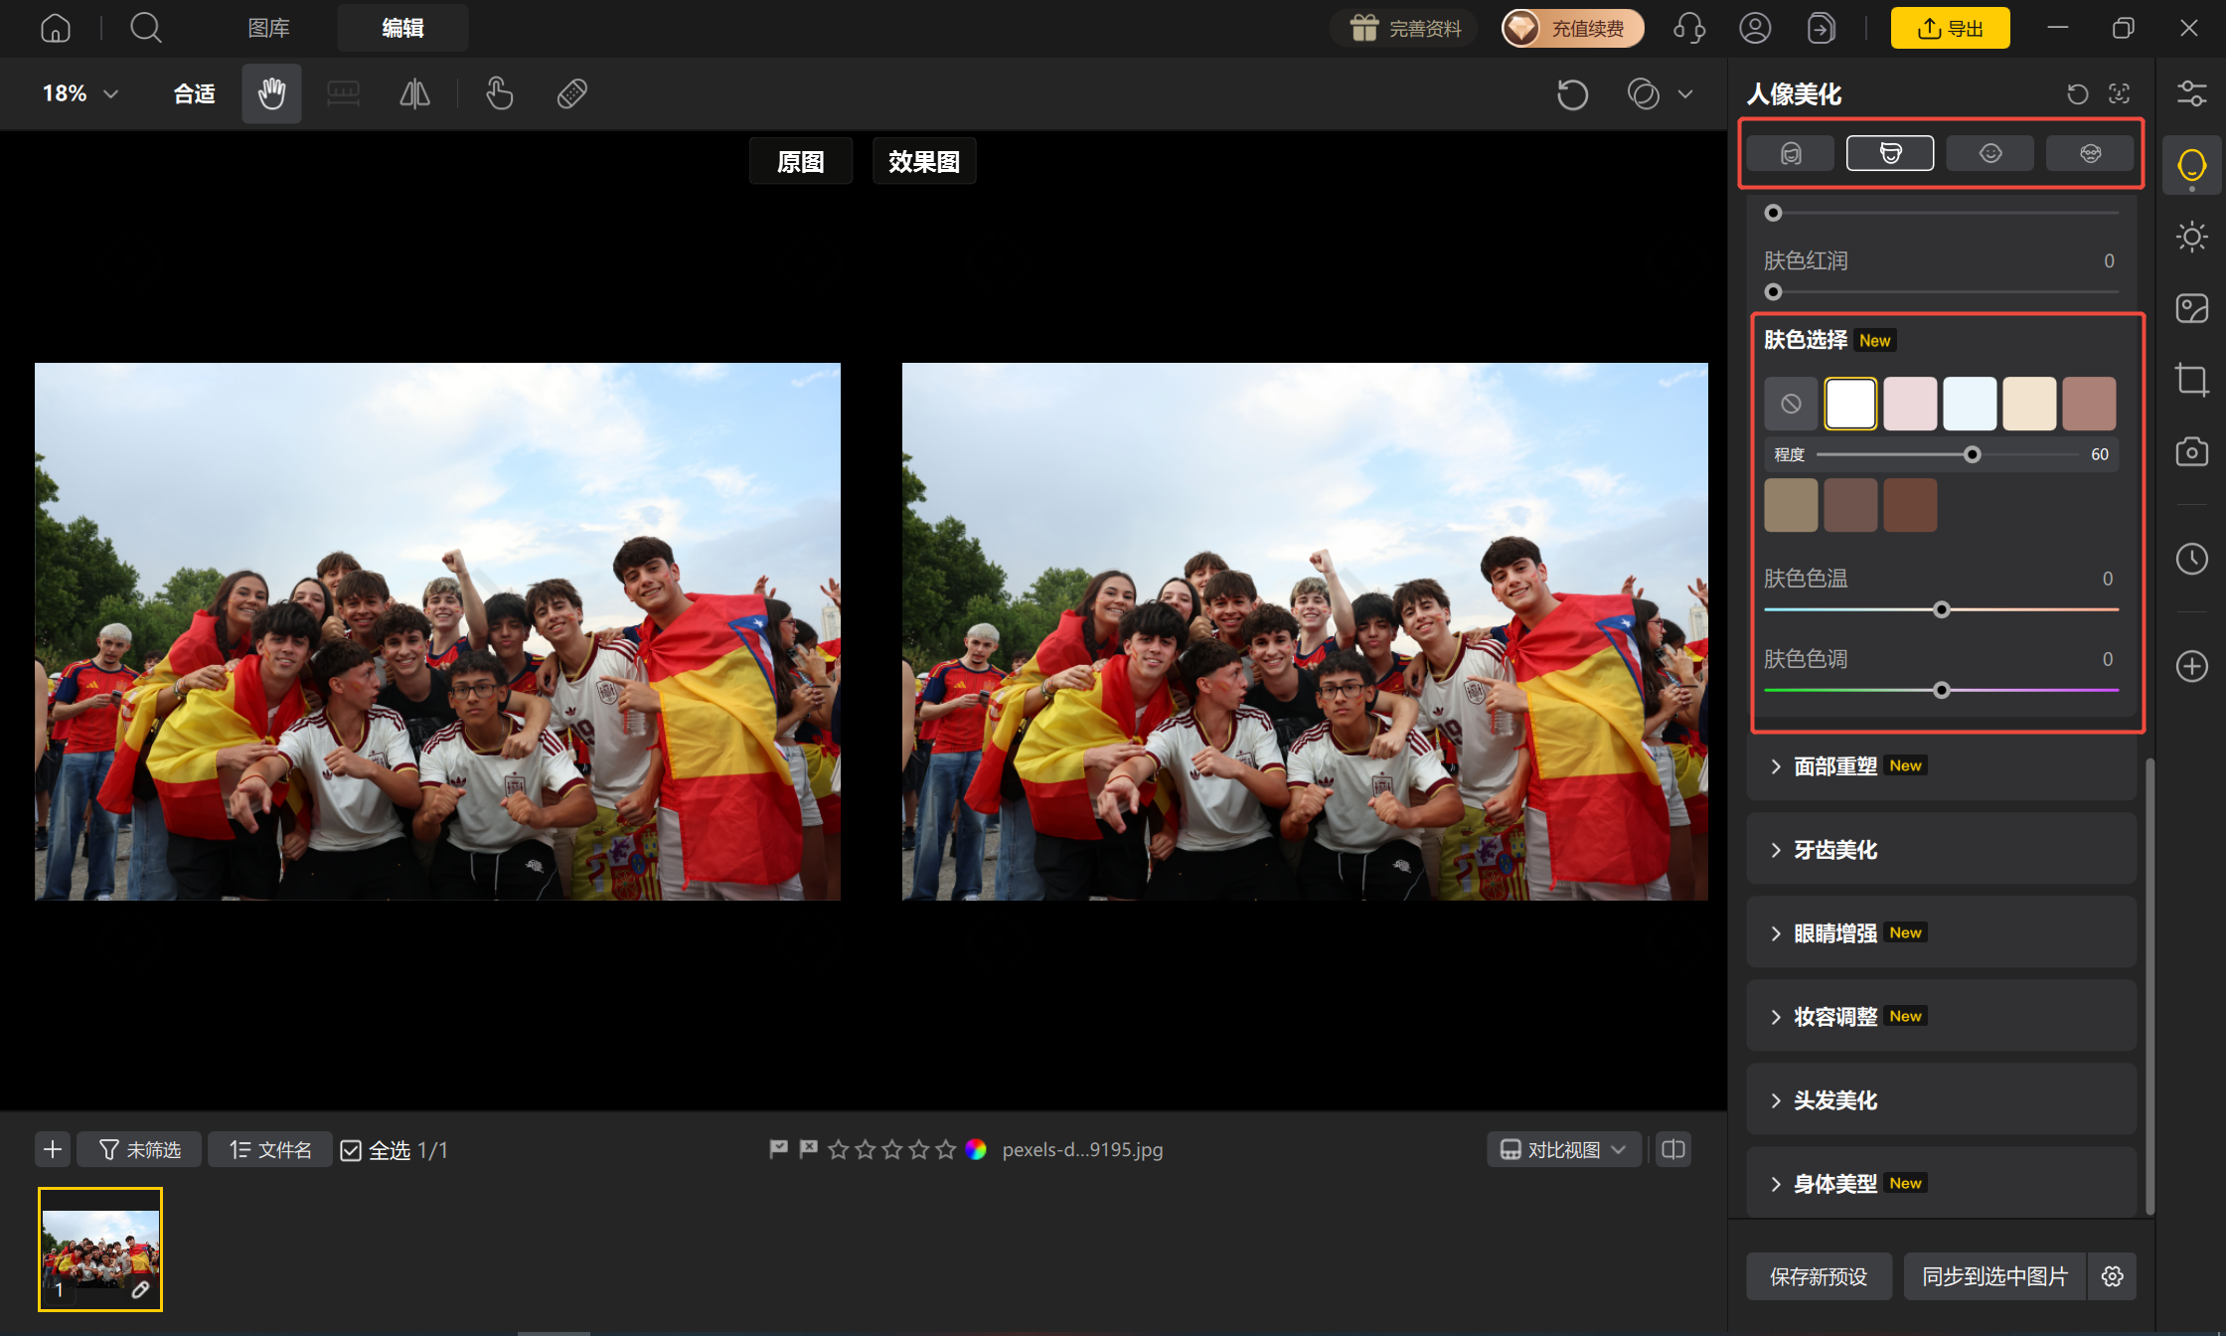Click the 保存新预设 button
Image resolution: width=2226 pixels, height=1336 pixels.
click(1819, 1276)
